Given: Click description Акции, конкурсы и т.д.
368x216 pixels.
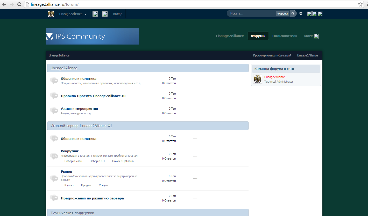Looking at the screenshot, I should [x=76, y=113].
